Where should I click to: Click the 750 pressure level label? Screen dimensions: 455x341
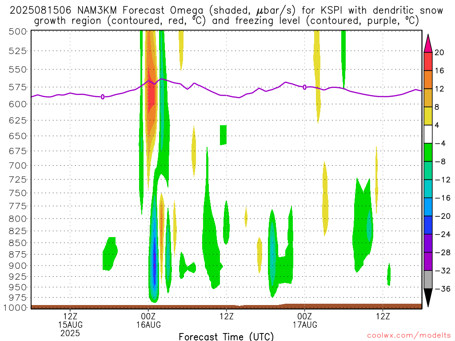coord(18,193)
